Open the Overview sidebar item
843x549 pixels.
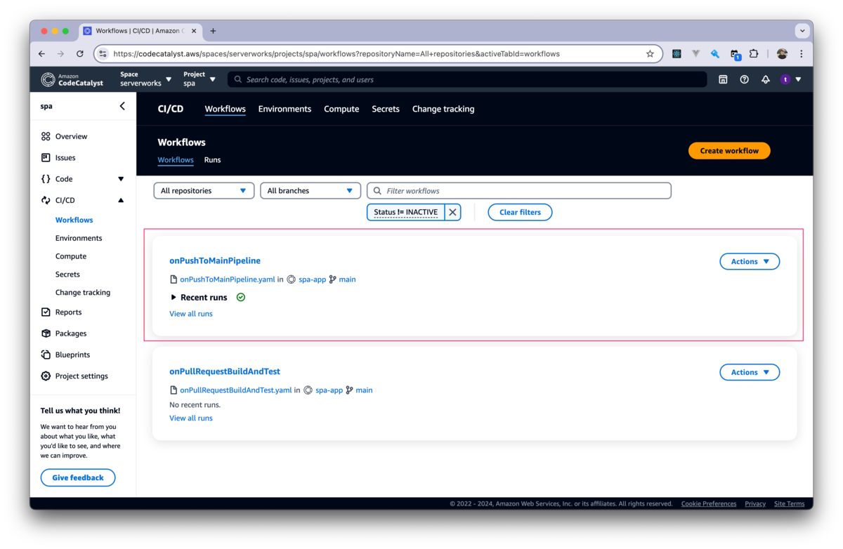(65, 136)
